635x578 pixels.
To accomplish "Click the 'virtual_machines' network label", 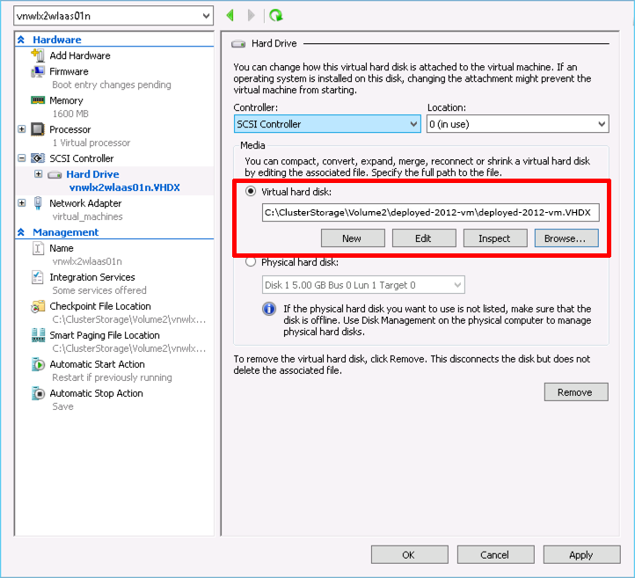I will pos(87,216).
